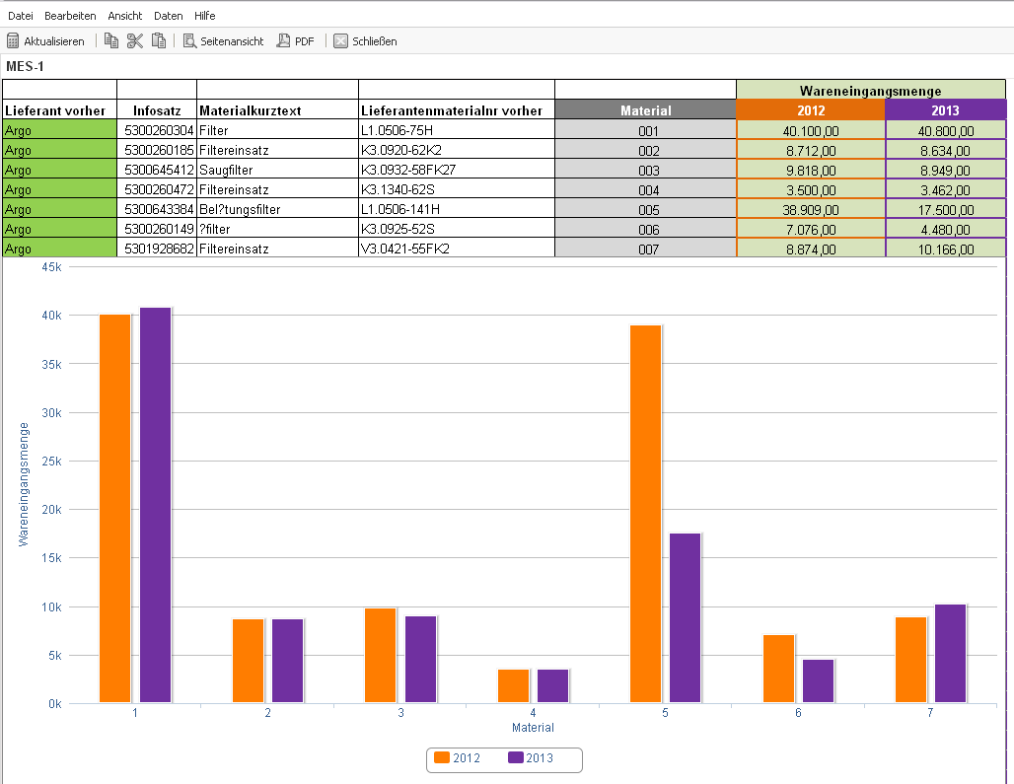The height and width of the screenshot is (784, 1014).
Task: Click the 9.818,00 value cell
Action: click(810, 170)
